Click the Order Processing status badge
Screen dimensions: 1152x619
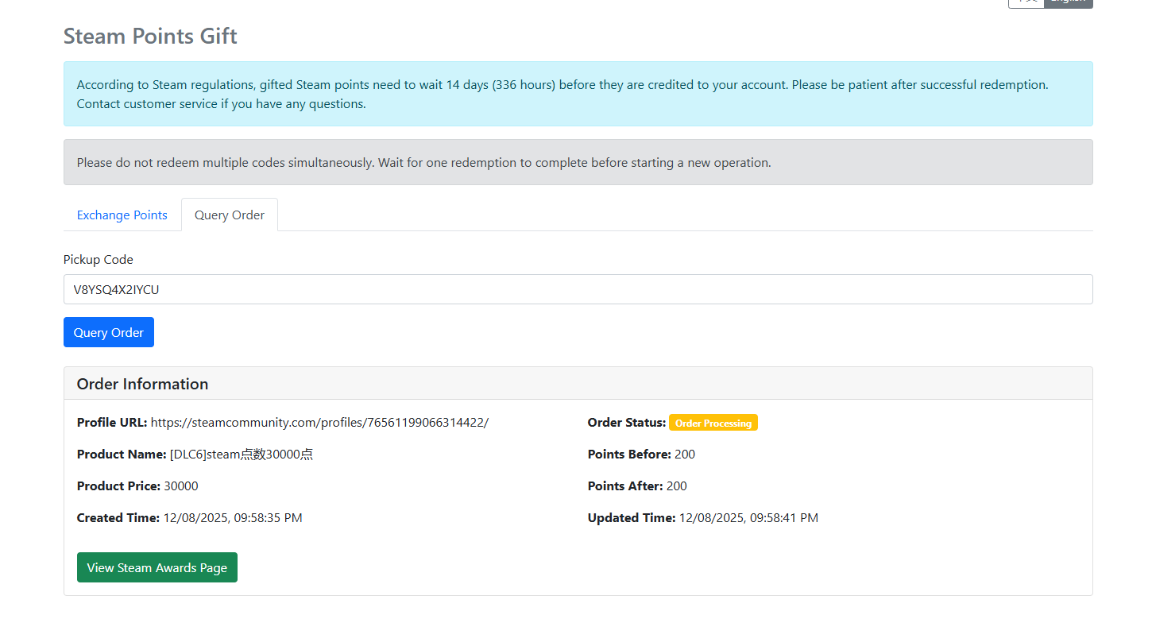click(713, 423)
